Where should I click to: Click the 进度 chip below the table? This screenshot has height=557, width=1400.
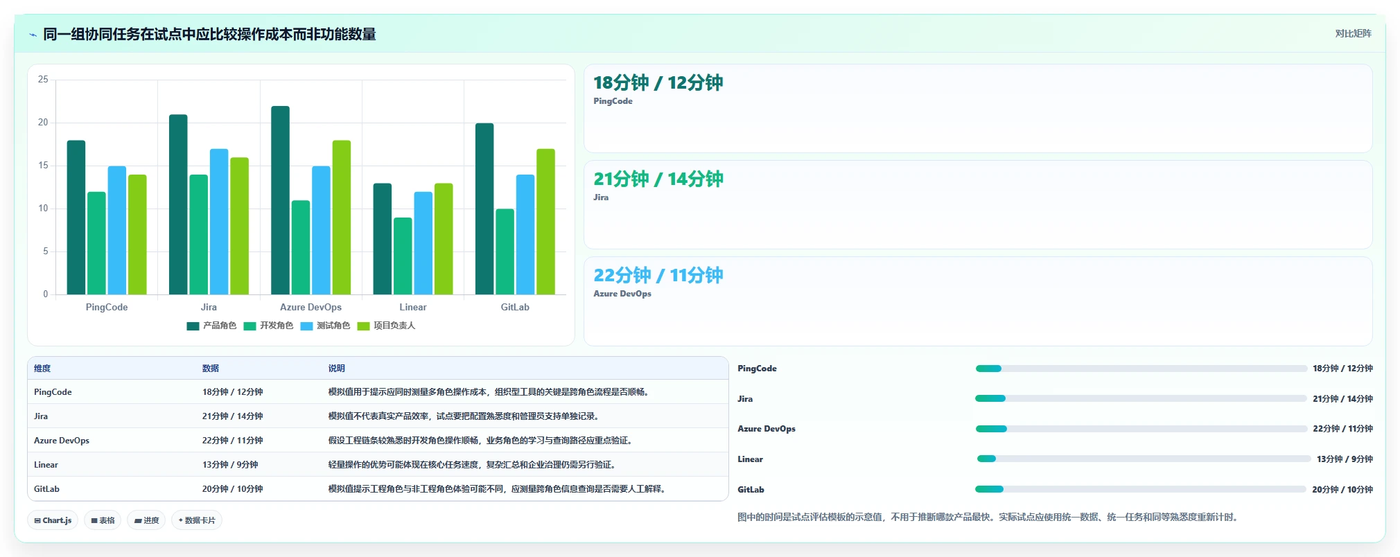[x=146, y=520]
